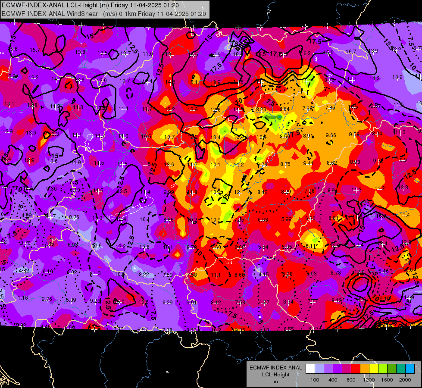Click the grid value 7.85
Screen dimensions: 422x388
click(x=330, y=108)
